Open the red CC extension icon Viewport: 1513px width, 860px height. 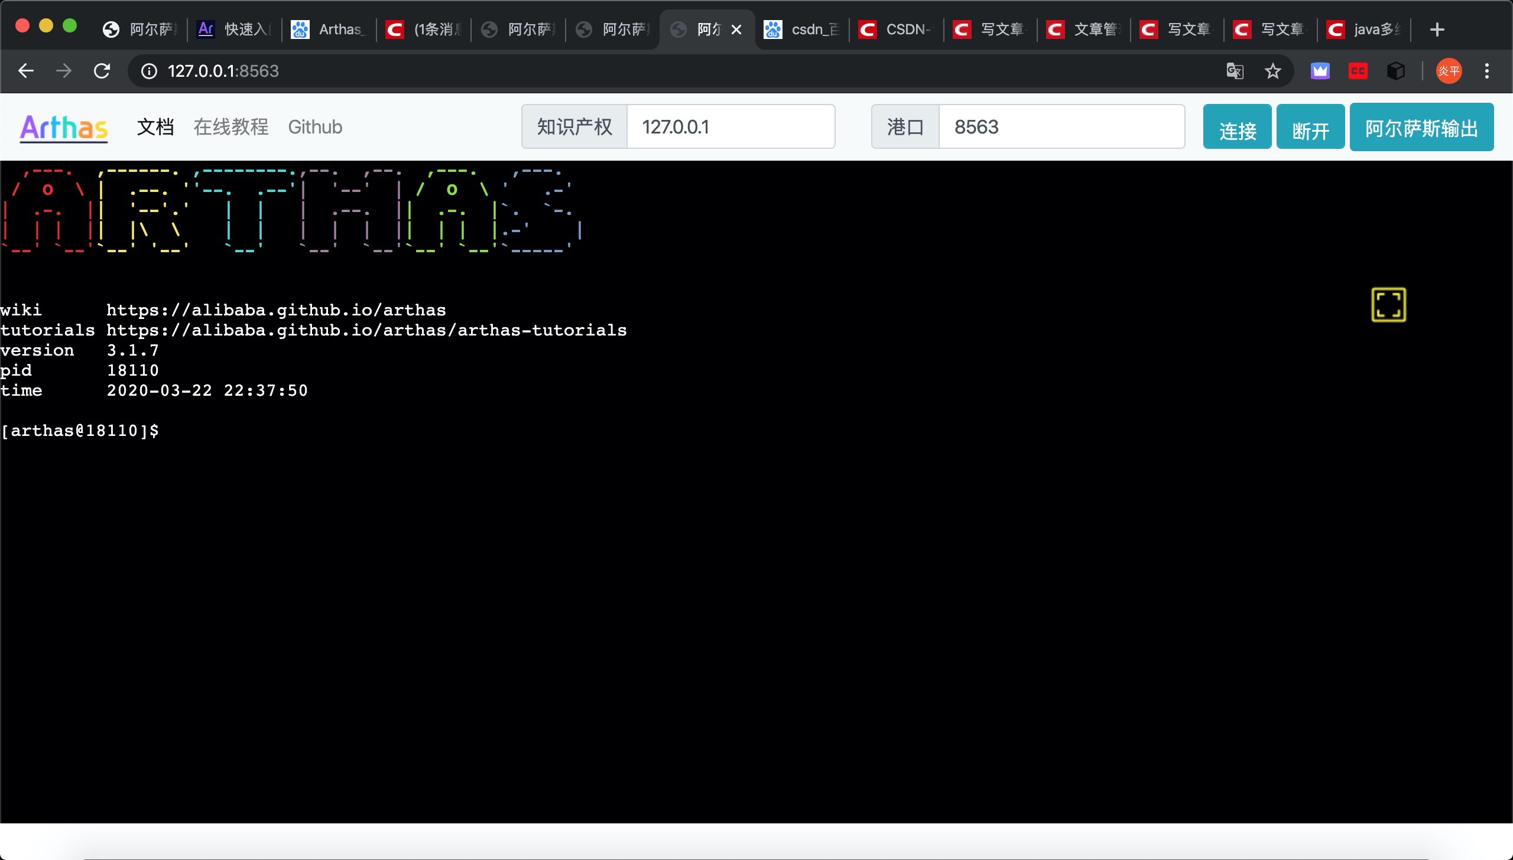tap(1358, 71)
